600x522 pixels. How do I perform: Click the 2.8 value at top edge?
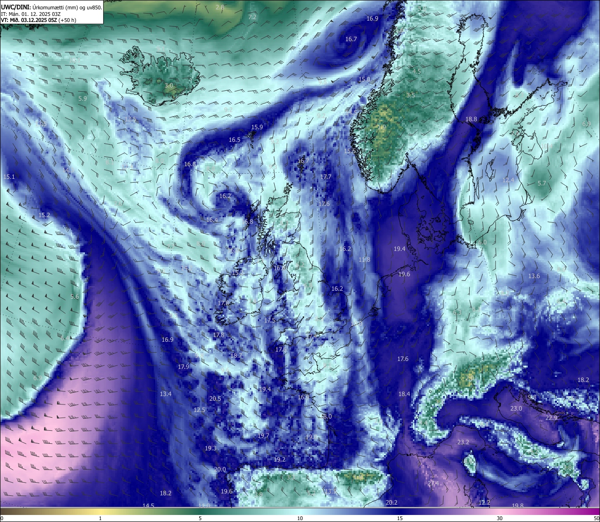220,7
